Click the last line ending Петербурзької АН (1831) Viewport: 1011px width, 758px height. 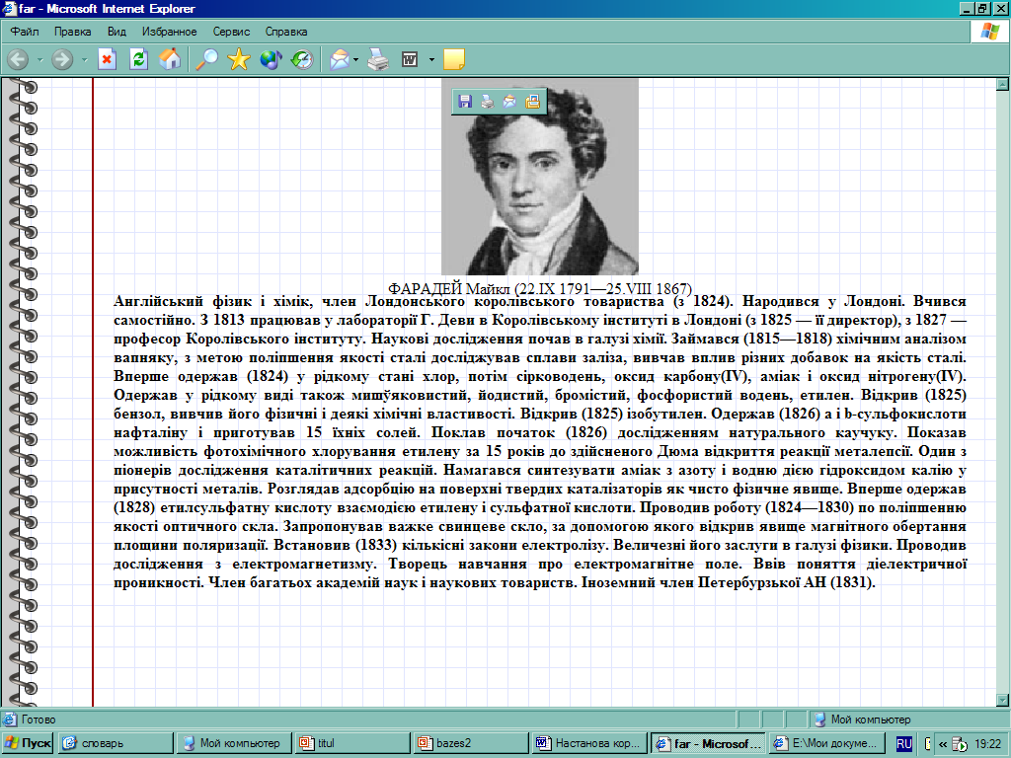(x=495, y=582)
